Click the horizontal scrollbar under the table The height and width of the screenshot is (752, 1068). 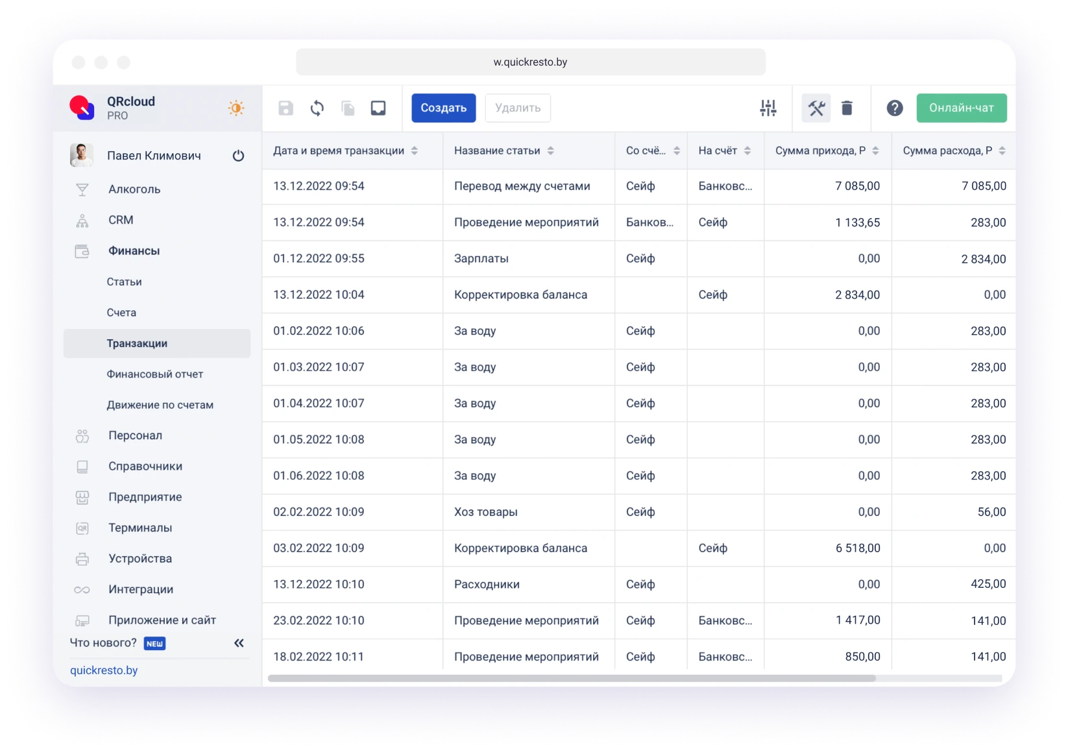pyautogui.click(x=571, y=678)
